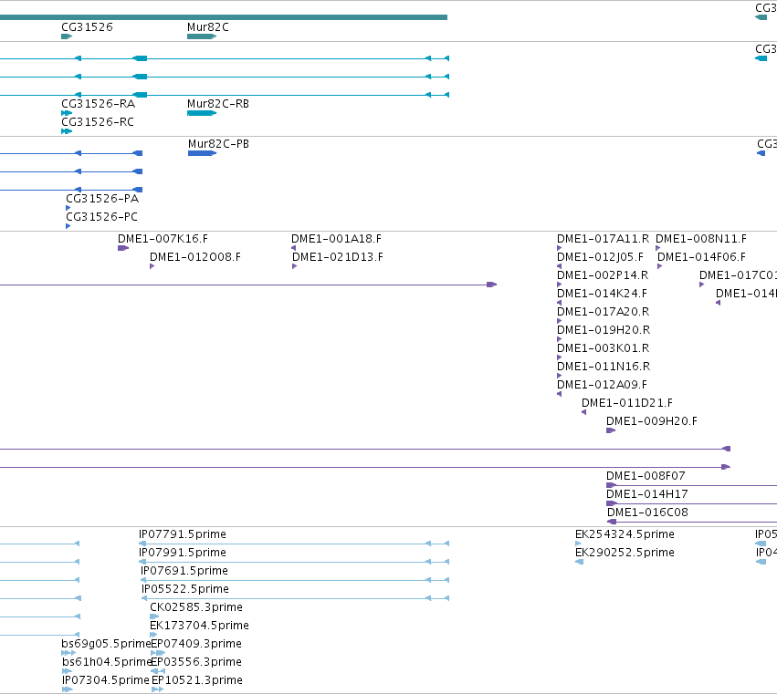777x694 pixels.
Task: Click the DME1-011D21.F label
Action: (627, 404)
